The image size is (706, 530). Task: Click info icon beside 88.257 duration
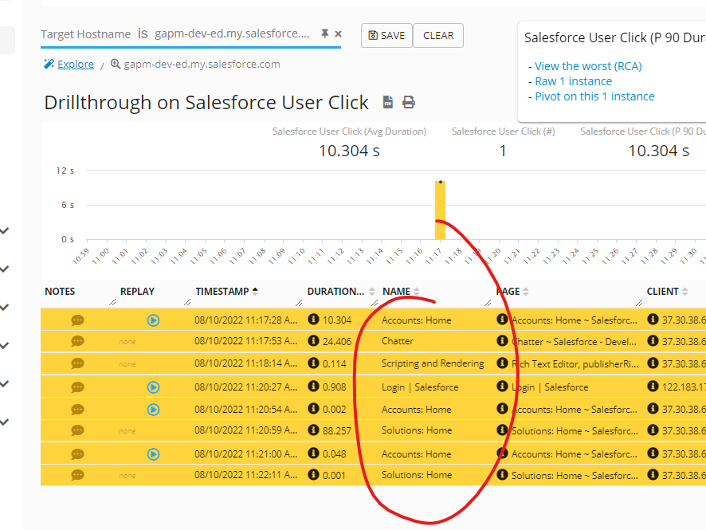point(314,430)
